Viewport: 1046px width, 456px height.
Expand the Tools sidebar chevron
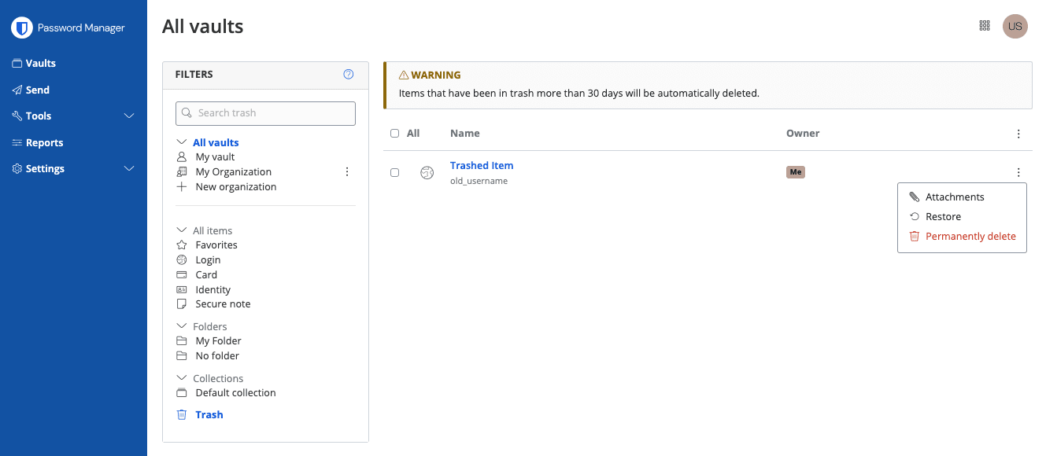(x=129, y=116)
